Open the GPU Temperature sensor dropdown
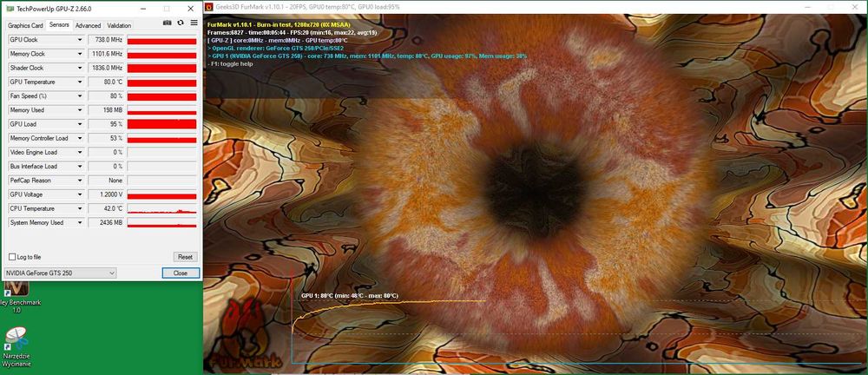 coord(80,82)
